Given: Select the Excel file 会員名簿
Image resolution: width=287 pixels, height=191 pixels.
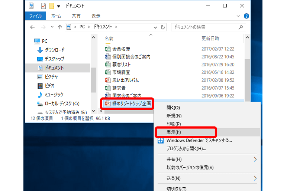Looking at the screenshot, I should click(117, 49).
